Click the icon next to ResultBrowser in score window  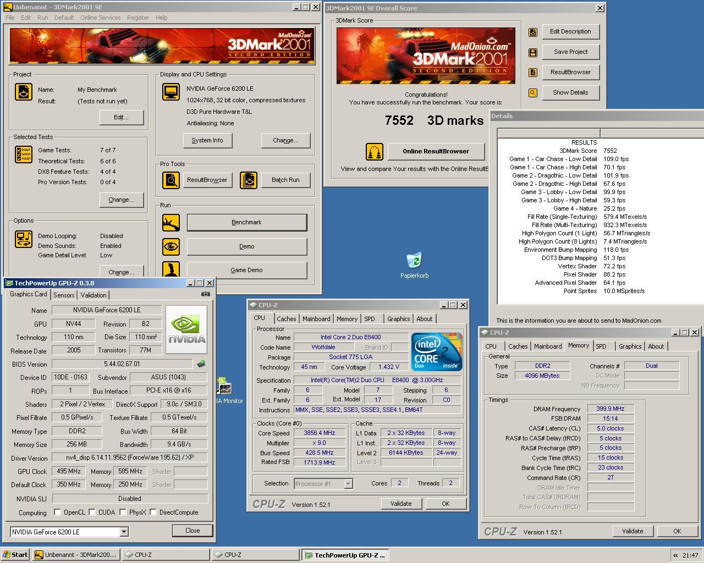[x=532, y=73]
